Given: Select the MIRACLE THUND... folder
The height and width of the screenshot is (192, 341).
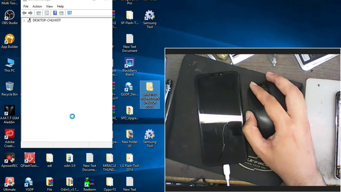Looking at the screenshot, I should [109, 162].
